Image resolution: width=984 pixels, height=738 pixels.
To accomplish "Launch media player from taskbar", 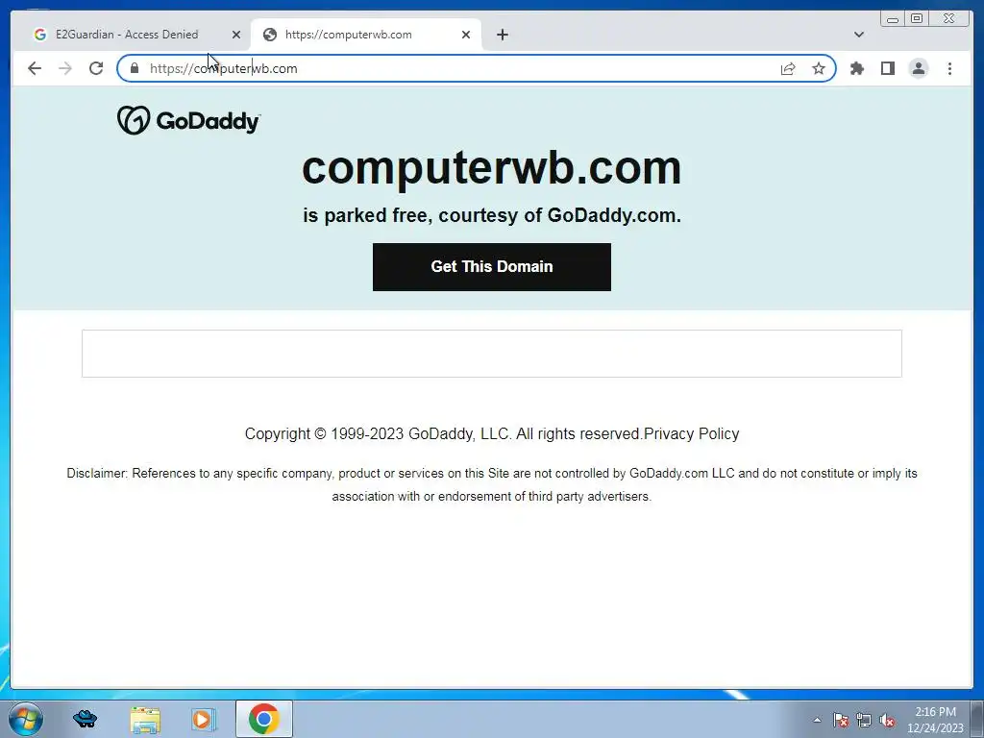I will pyautogui.click(x=204, y=719).
